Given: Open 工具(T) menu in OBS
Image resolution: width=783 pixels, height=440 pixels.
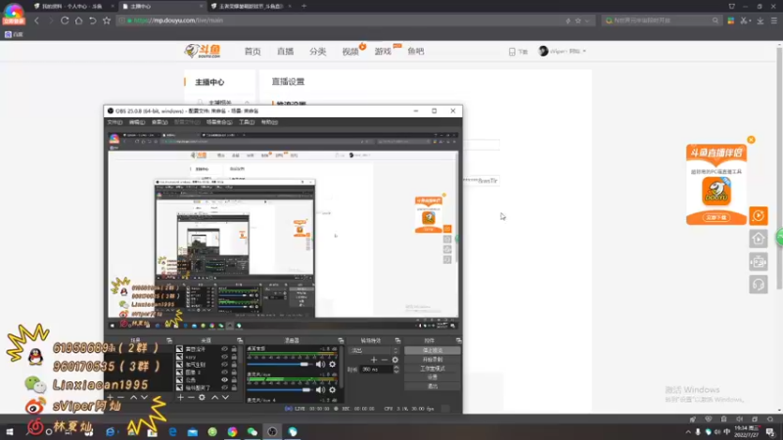Looking at the screenshot, I should coord(247,122).
